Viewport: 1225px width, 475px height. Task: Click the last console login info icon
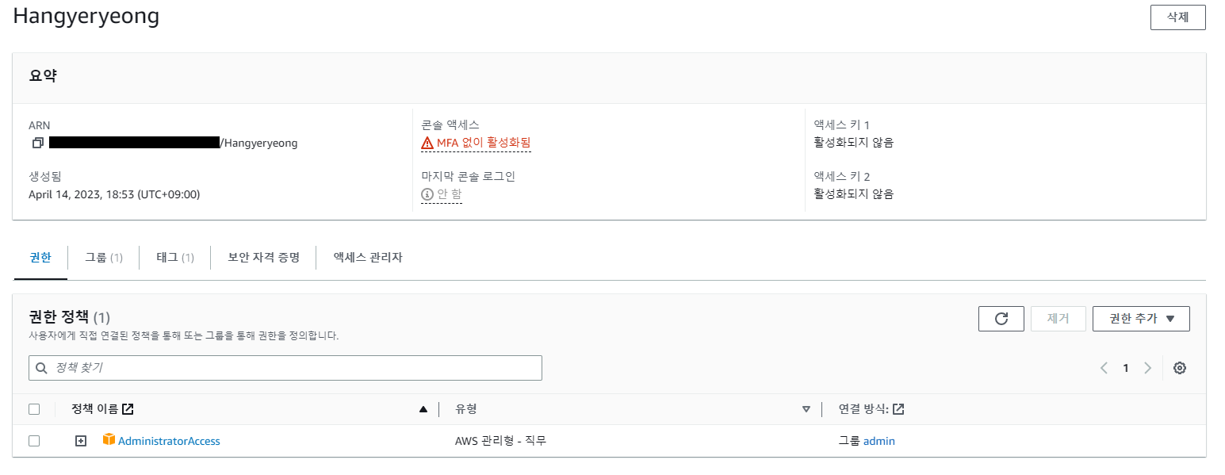427,193
